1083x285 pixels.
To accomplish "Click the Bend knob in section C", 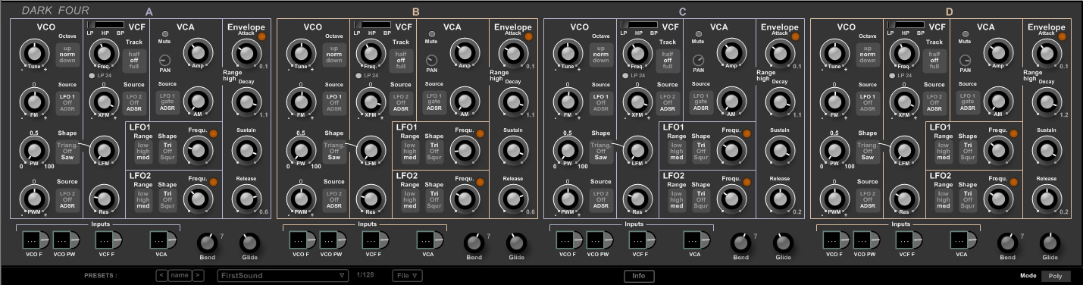I will (x=740, y=243).
